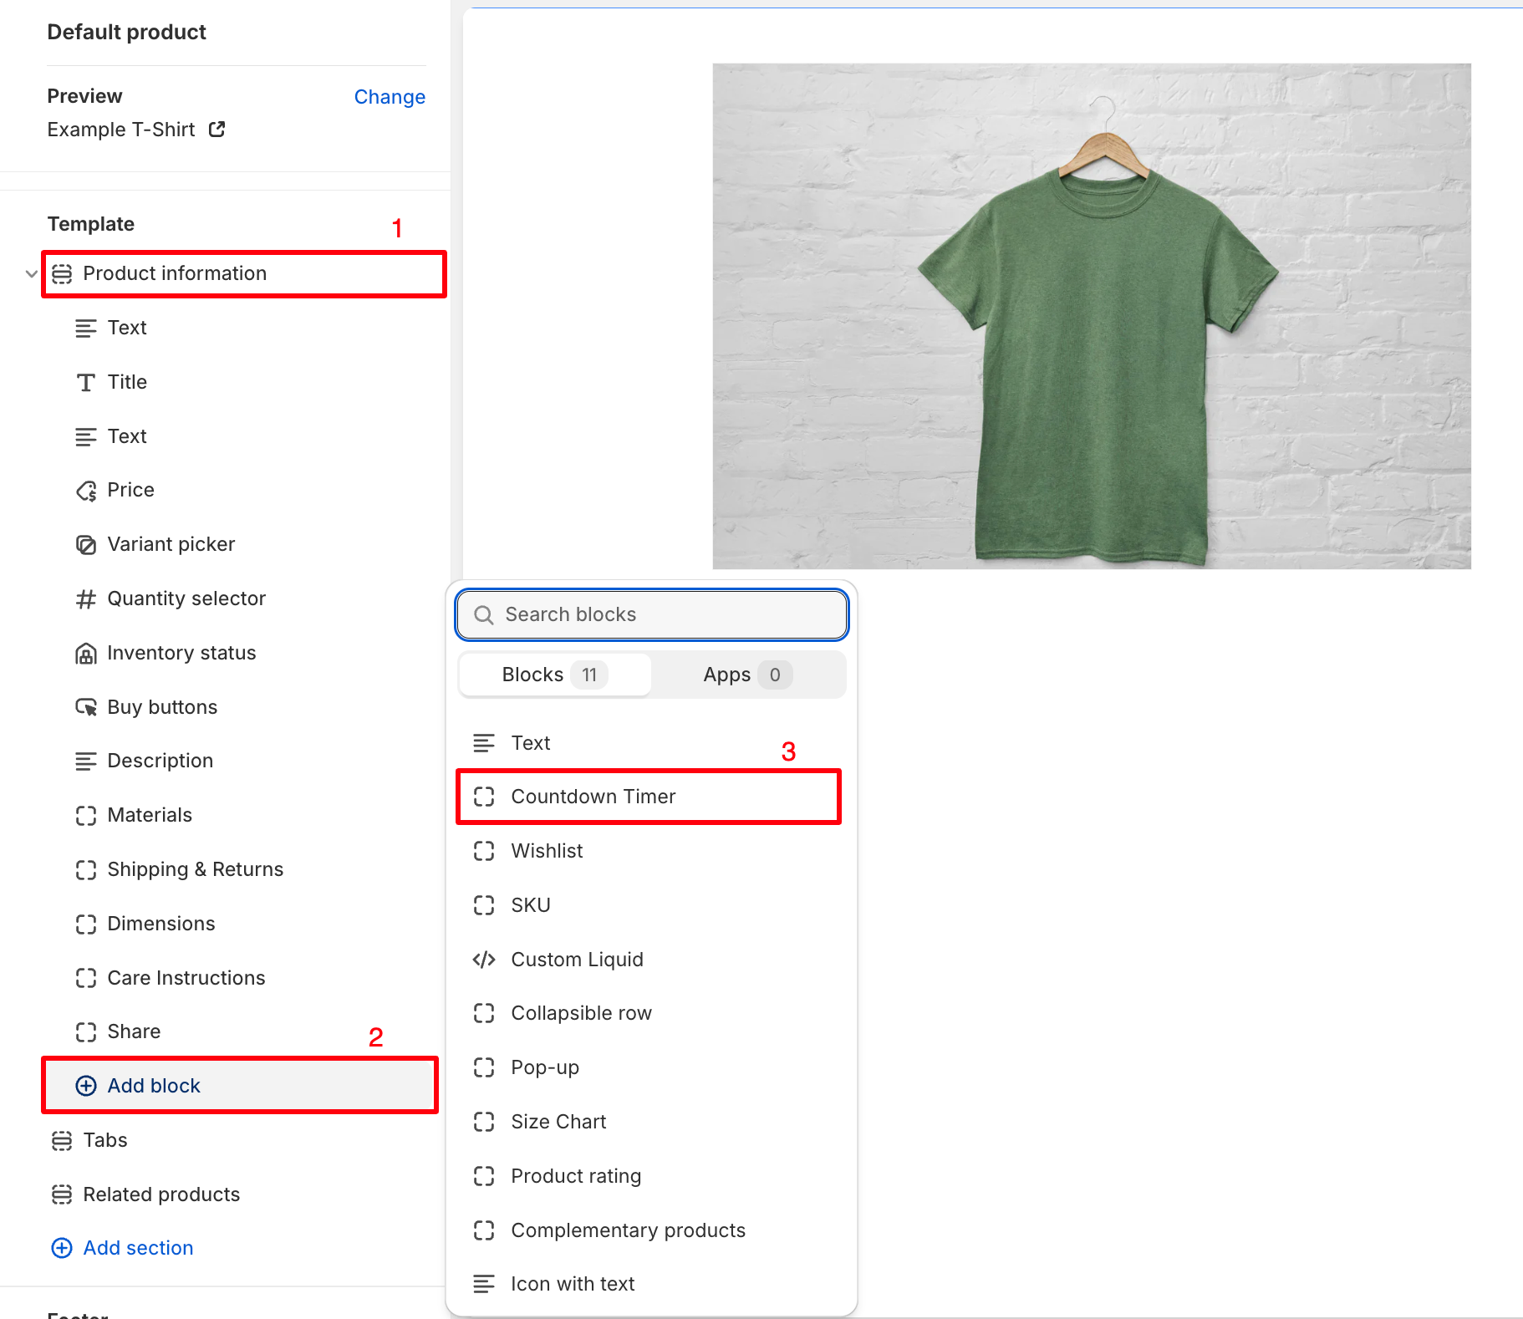Click Add section link
This screenshot has width=1523, height=1319.
click(138, 1248)
